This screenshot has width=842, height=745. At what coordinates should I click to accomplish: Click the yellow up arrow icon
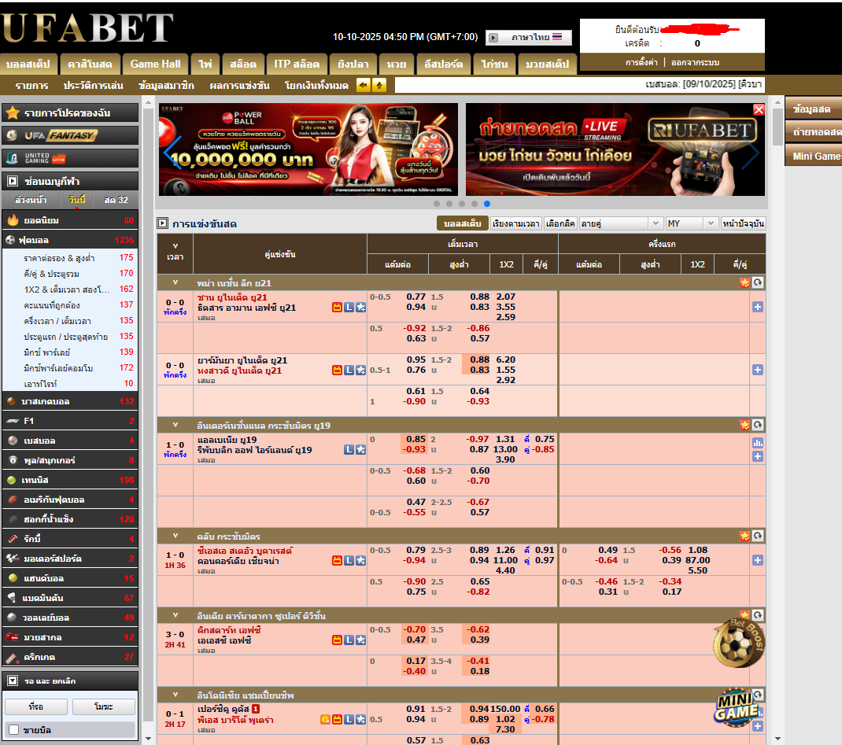[379, 85]
